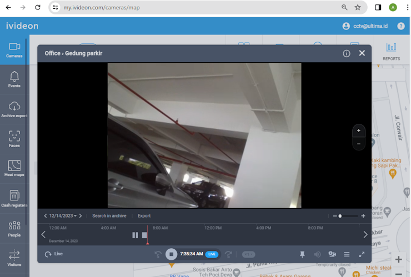This screenshot has height=277, width=411.
Task: Rewind 5 seconds
Action: point(158,254)
